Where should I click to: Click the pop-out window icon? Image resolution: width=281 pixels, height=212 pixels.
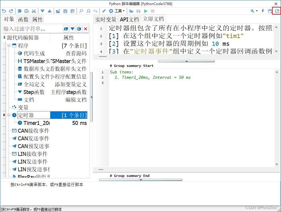pos(277,11)
